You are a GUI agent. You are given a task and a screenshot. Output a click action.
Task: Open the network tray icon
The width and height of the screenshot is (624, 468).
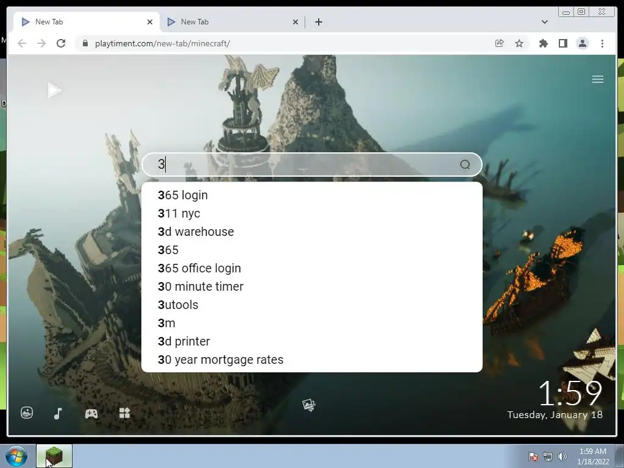point(548,456)
